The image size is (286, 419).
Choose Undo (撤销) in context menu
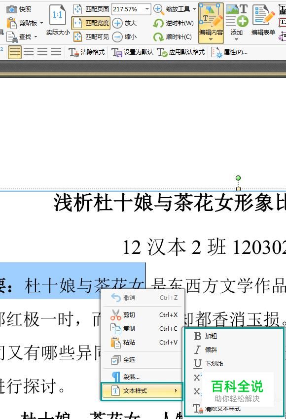pos(142,297)
